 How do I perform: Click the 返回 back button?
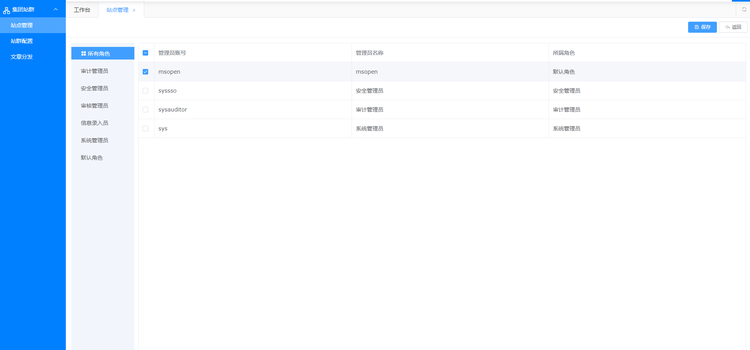tap(733, 27)
